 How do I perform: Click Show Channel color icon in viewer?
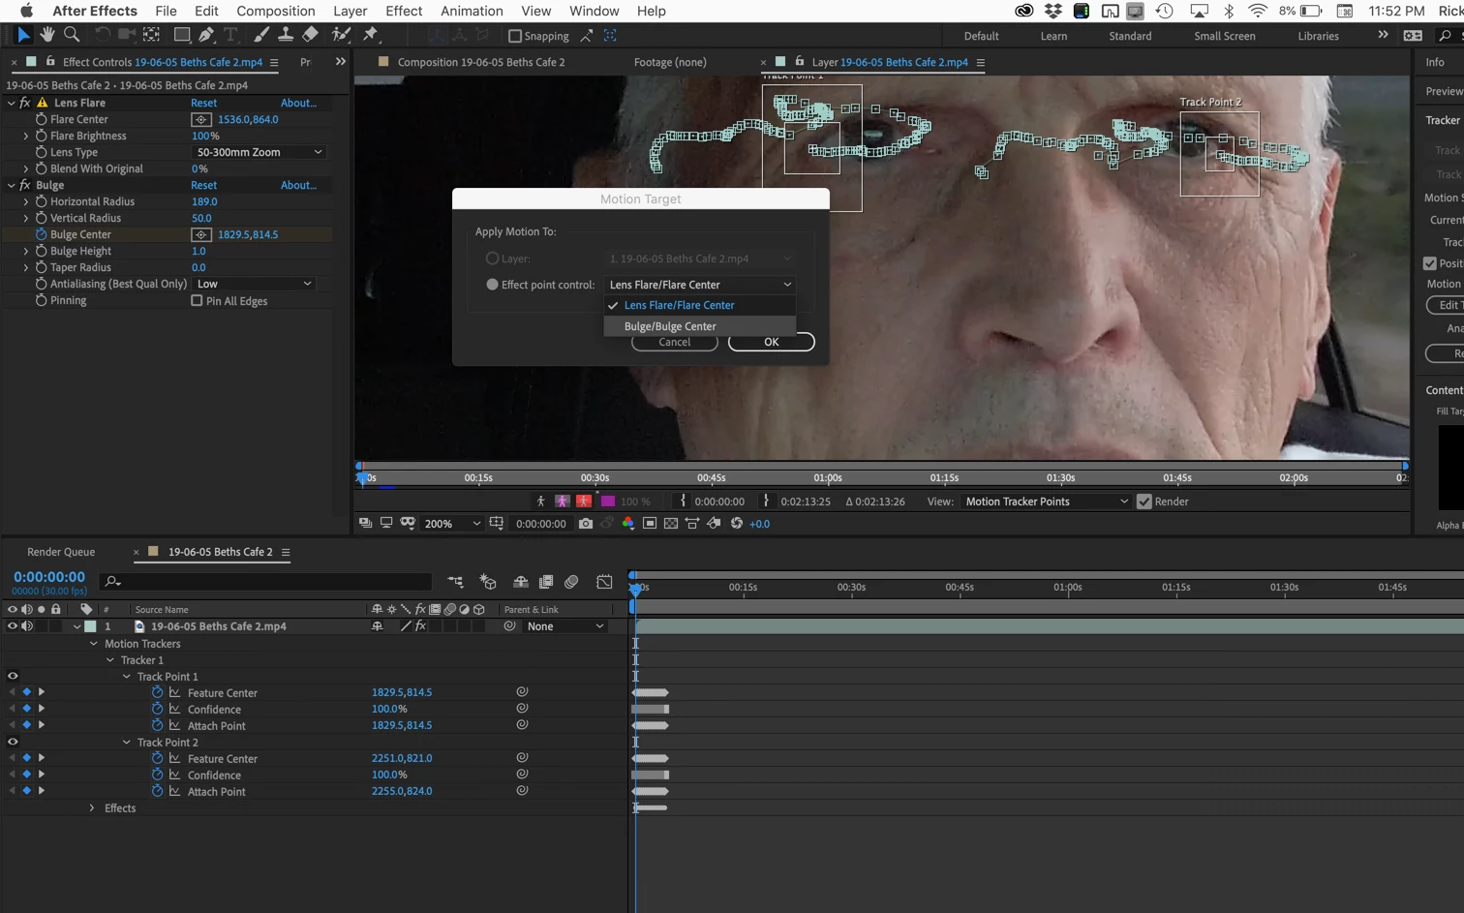[x=628, y=524]
